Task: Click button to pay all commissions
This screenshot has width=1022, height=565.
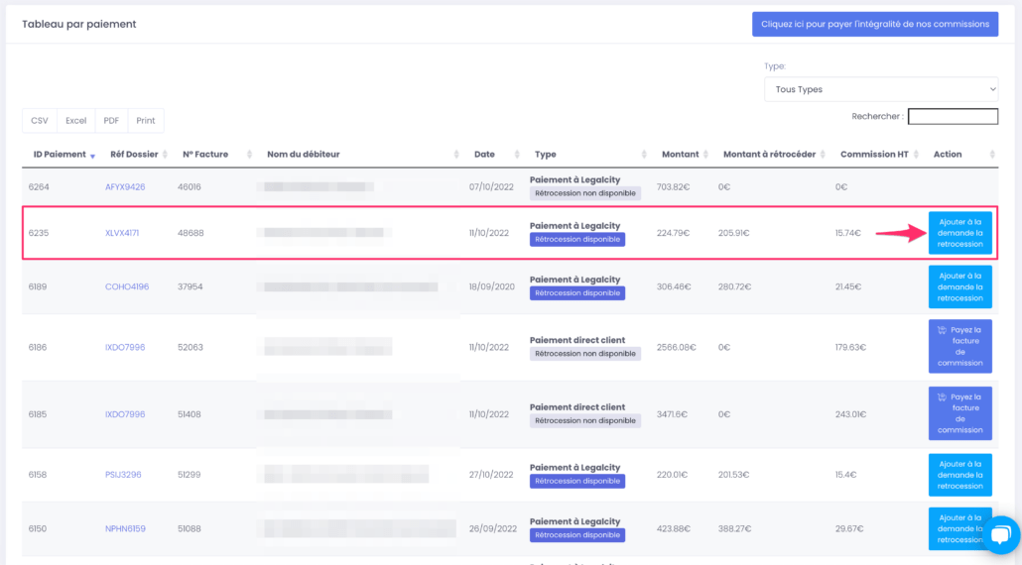Action: (875, 24)
